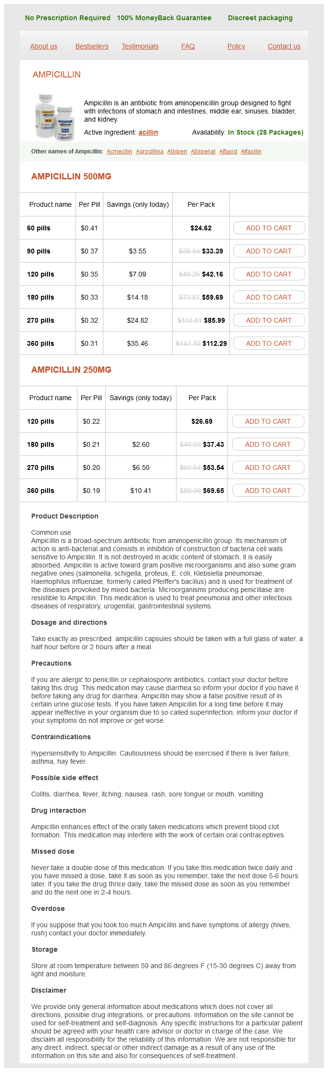The height and width of the screenshot is (1072, 328).
Task: Add 250mg 120 pills for $26.69 to cart
Action: [x=268, y=421]
